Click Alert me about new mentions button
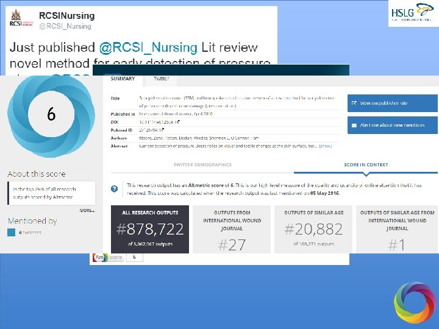The image size is (439, 329). (393, 125)
